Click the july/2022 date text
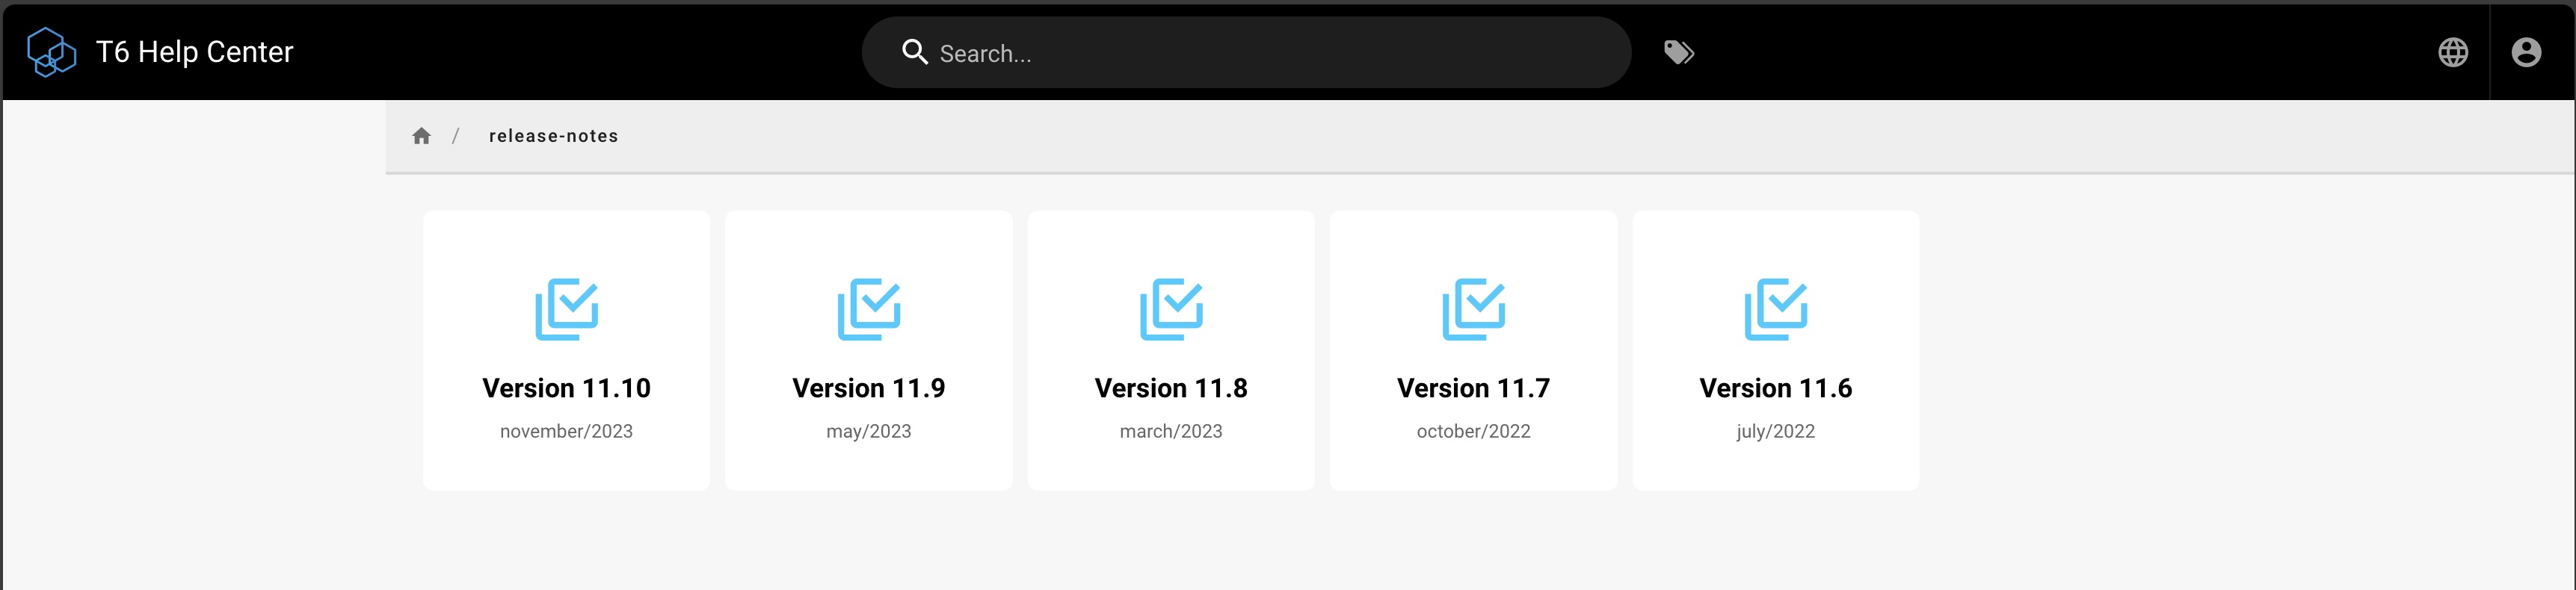Image resolution: width=2576 pixels, height=590 pixels. click(x=1775, y=431)
